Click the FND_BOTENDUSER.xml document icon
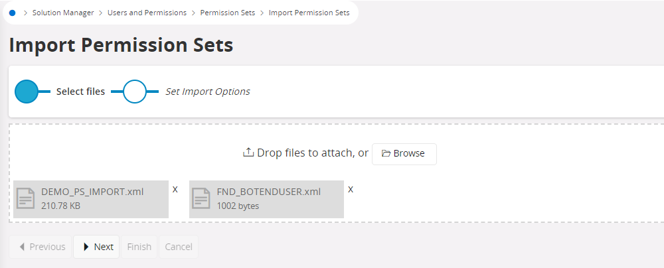The width and height of the screenshot is (664, 268). tap(202, 198)
